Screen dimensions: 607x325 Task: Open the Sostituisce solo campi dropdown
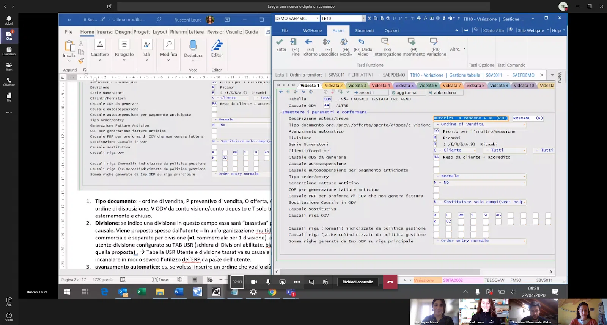tap(480, 202)
